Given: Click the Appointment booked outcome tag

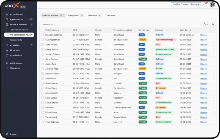Looking at the screenshot, I should click(x=165, y=50).
